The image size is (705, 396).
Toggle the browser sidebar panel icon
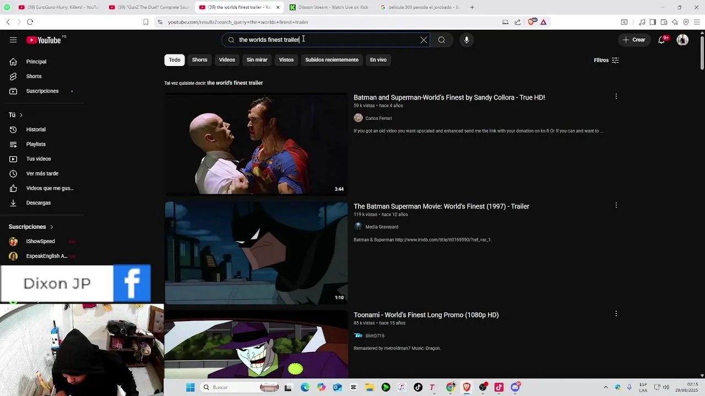(653, 22)
